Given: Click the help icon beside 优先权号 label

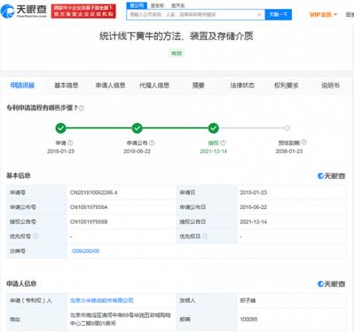Looking at the screenshot, I should (35, 236).
